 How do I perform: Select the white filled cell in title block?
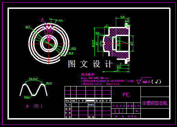click(90, 101)
